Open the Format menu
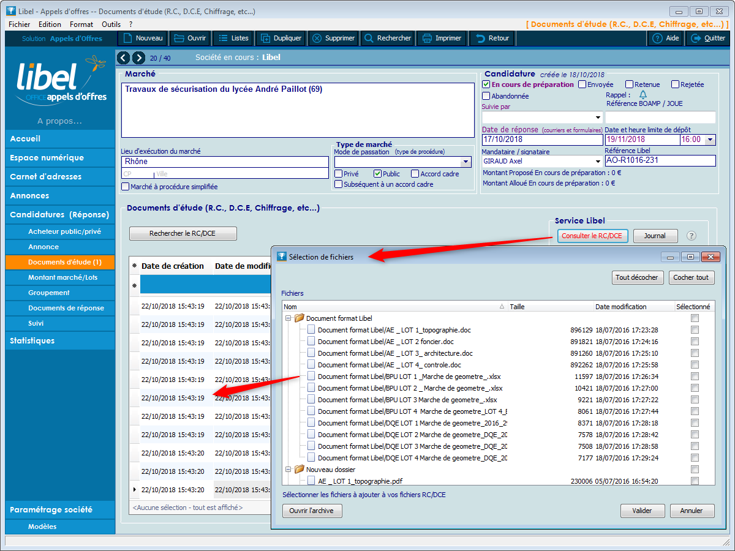Screen dimensions: 735x551 [x=81, y=24]
